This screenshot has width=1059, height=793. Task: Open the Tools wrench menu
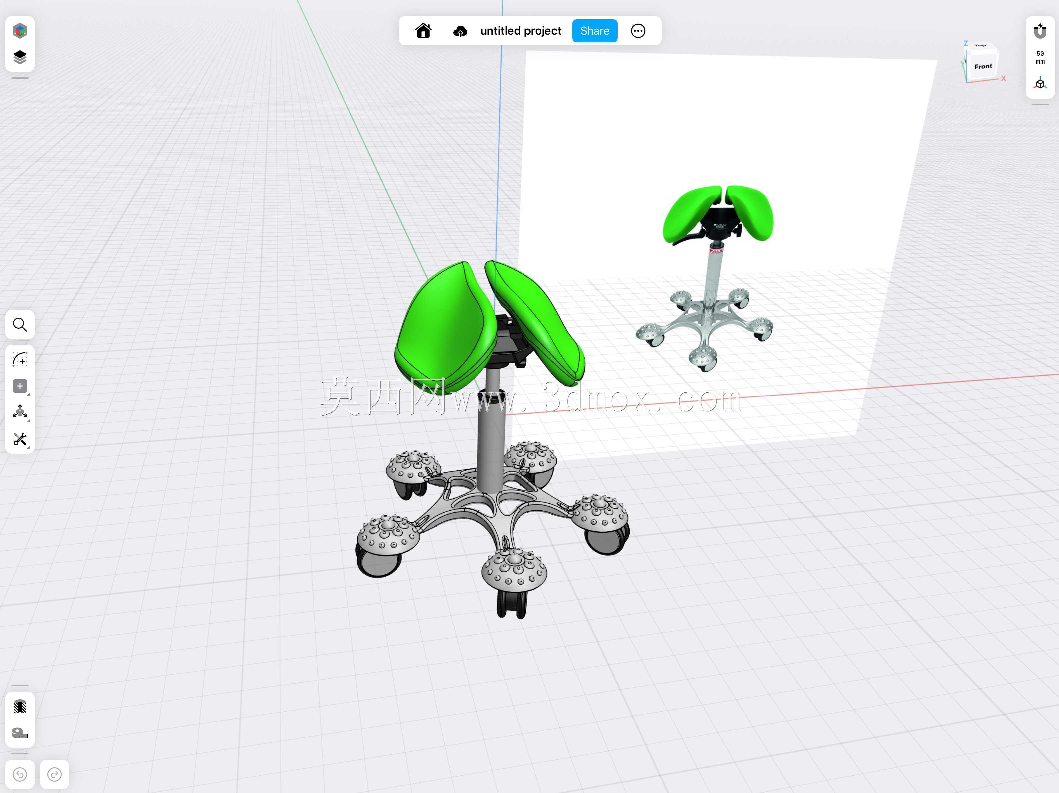click(20, 439)
